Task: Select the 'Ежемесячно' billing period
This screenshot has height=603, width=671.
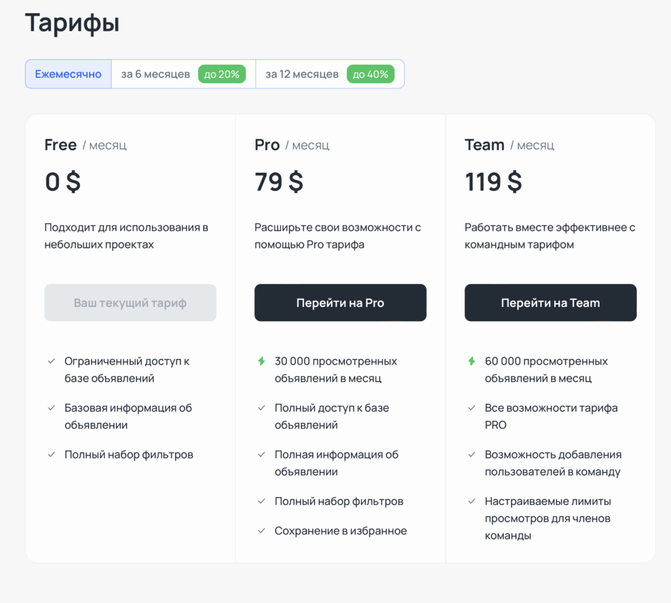Action: point(67,74)
